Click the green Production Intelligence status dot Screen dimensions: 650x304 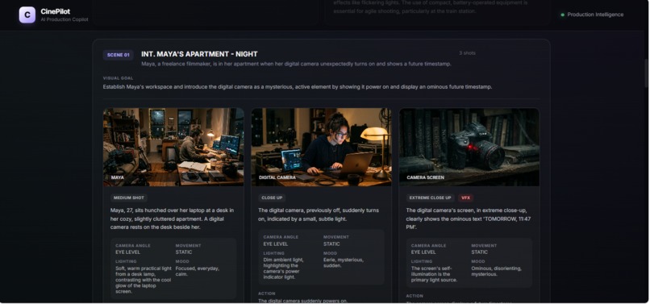coord(563,15)
